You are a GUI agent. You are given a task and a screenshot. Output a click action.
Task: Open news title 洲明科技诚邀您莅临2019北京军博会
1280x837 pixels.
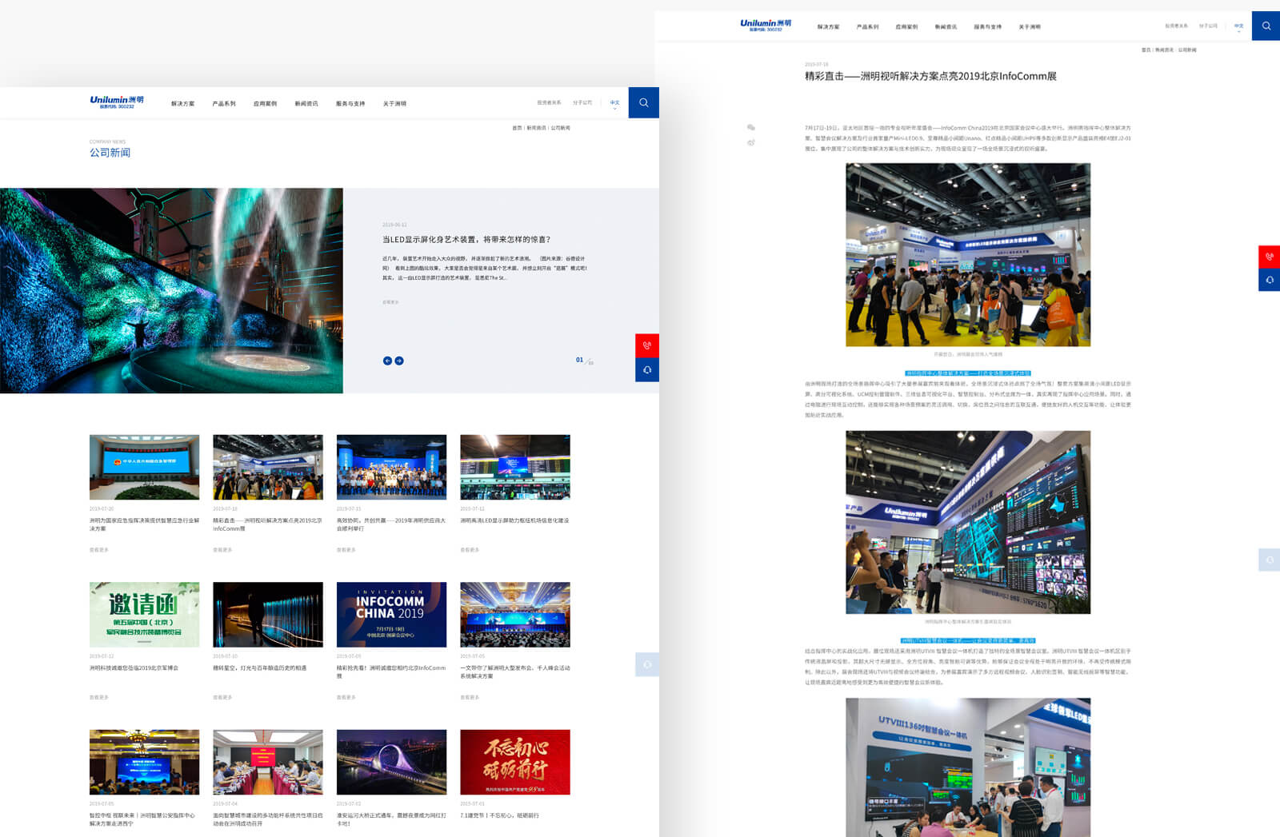tap(134, 668)
